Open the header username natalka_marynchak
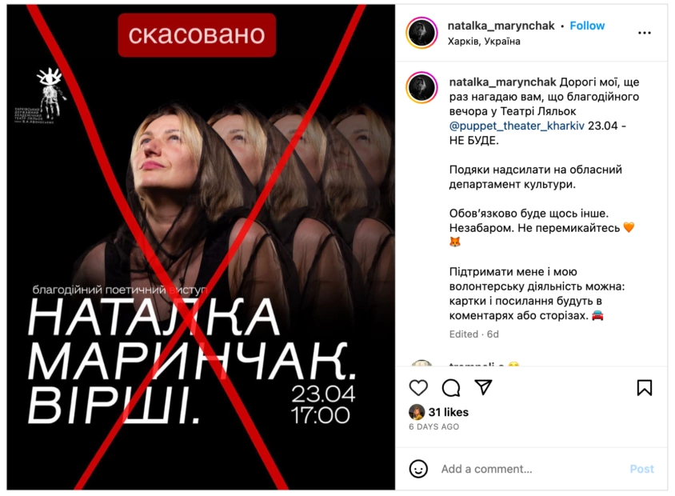 point(501,26)
